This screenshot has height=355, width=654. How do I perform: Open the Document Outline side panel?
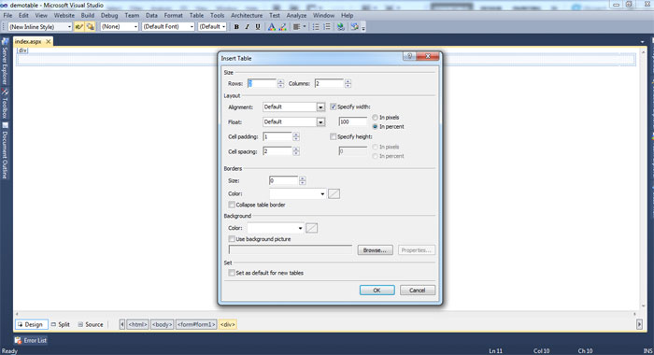tap(5, 150)
